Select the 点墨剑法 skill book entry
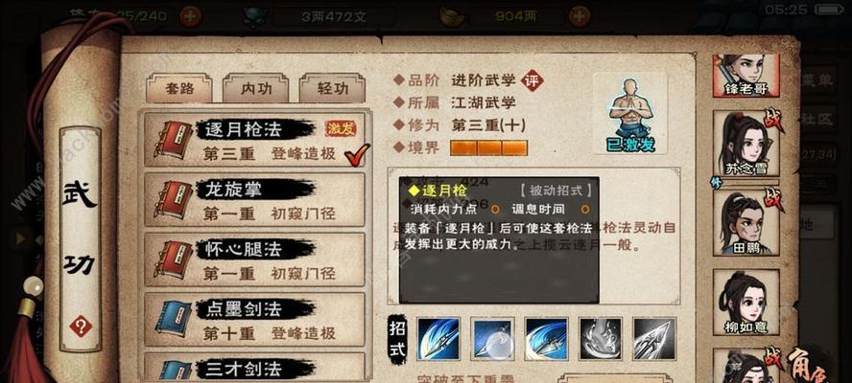The image size is (852, 383). click(x=255, y=320)
